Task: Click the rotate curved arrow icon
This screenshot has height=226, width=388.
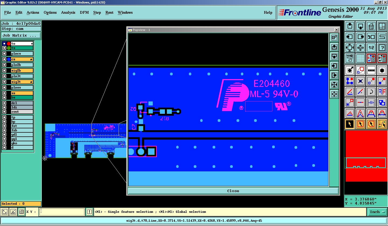Action: coord(371,92)
